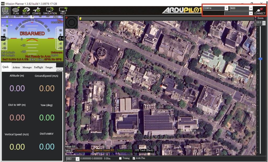Switch to the Gauges tab
268x162 pixels.
(x=49, y=67)
